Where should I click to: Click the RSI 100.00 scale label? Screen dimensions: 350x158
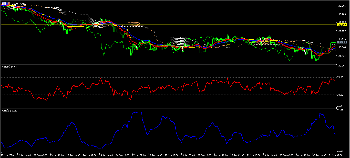click(x=341, y=66)
